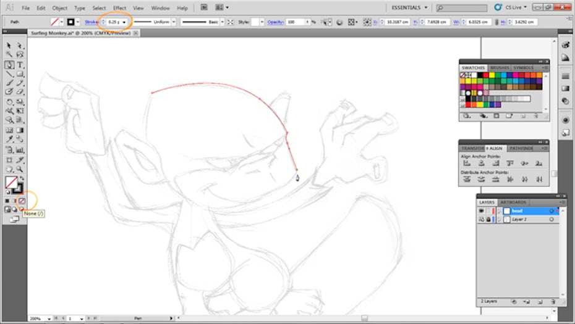Image resolution: width=575 pixels, height=324 pixels.
Task: Expand the head layer contents
Action: point(500,211)
